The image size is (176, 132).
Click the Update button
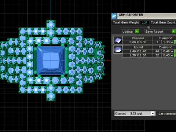pyautogui.click(x=128, y=32)
